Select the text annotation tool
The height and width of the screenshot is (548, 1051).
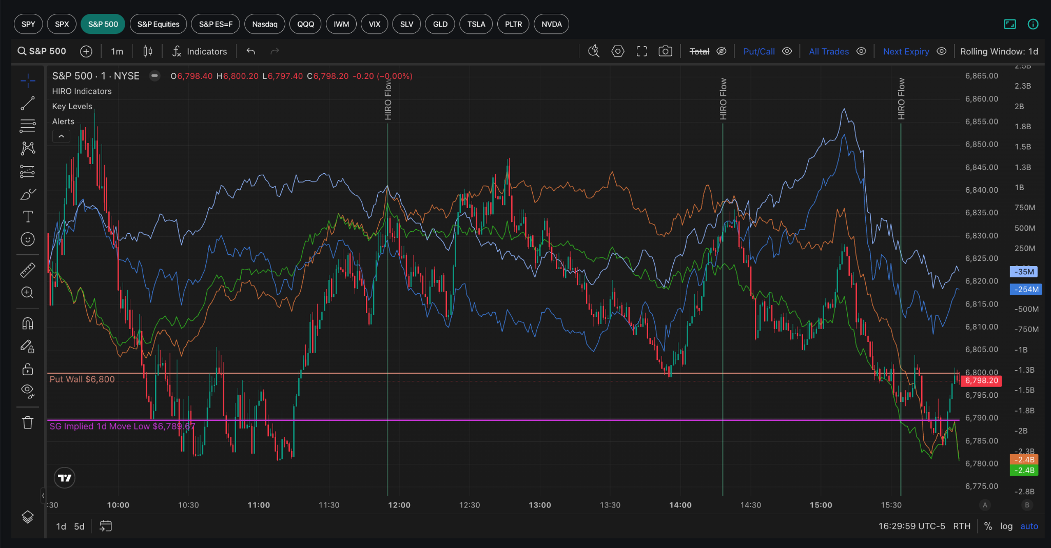coord(28,216)
